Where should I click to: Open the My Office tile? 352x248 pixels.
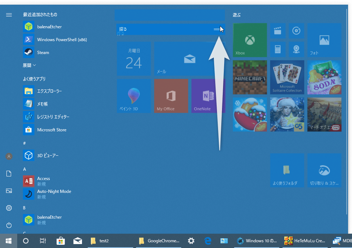point(171,96)
